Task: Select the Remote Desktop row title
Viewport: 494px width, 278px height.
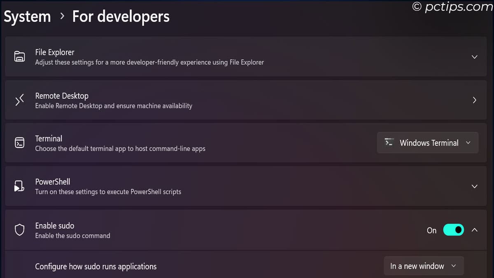Action: (62, 96)
